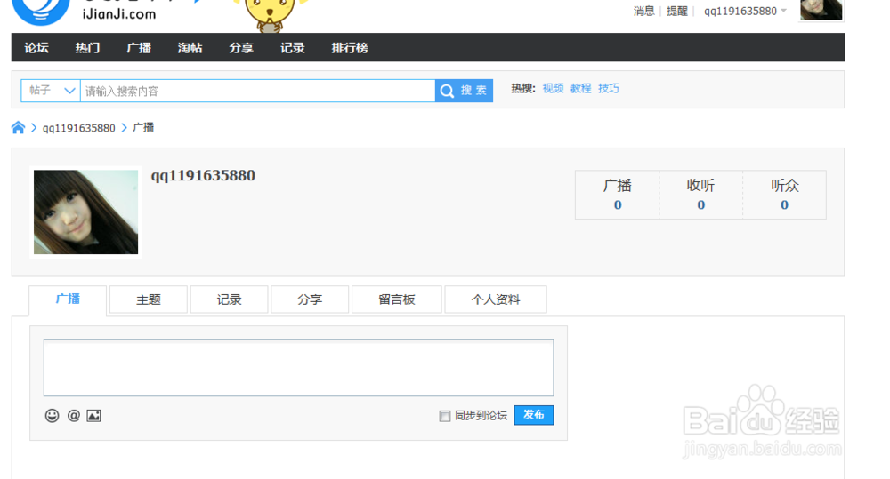Open 记录 in the navigation bar
890x479 pixels.
click(x=292, y=48)
